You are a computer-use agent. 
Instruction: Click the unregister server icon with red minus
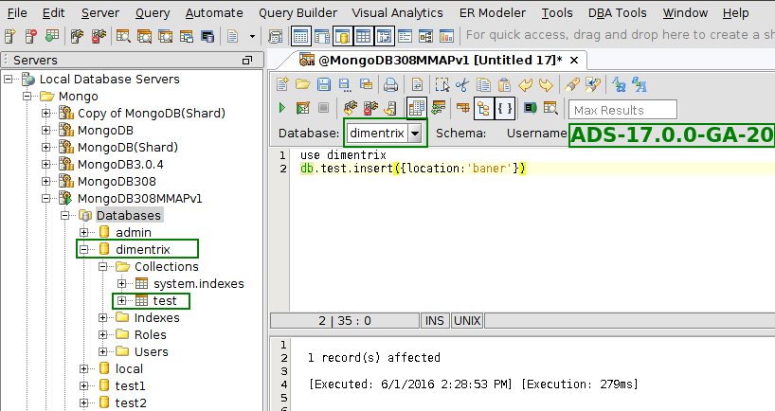[x=30, y=36]
